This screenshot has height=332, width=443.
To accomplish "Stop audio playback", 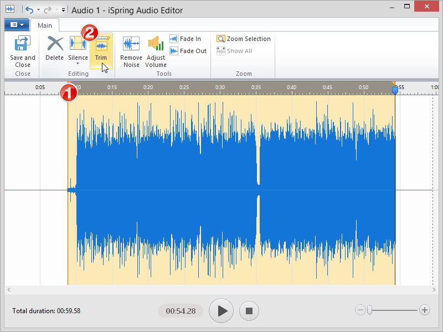I will [249, 311].
